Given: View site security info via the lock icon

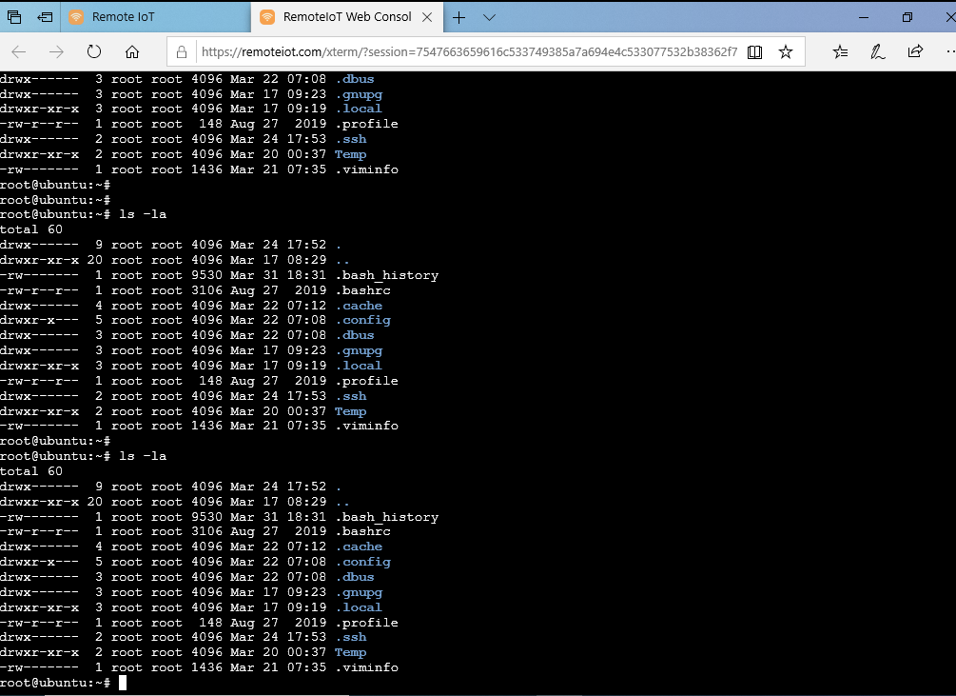Looking at the screenshot, I should pyautogui.click(x=182, y=51).
